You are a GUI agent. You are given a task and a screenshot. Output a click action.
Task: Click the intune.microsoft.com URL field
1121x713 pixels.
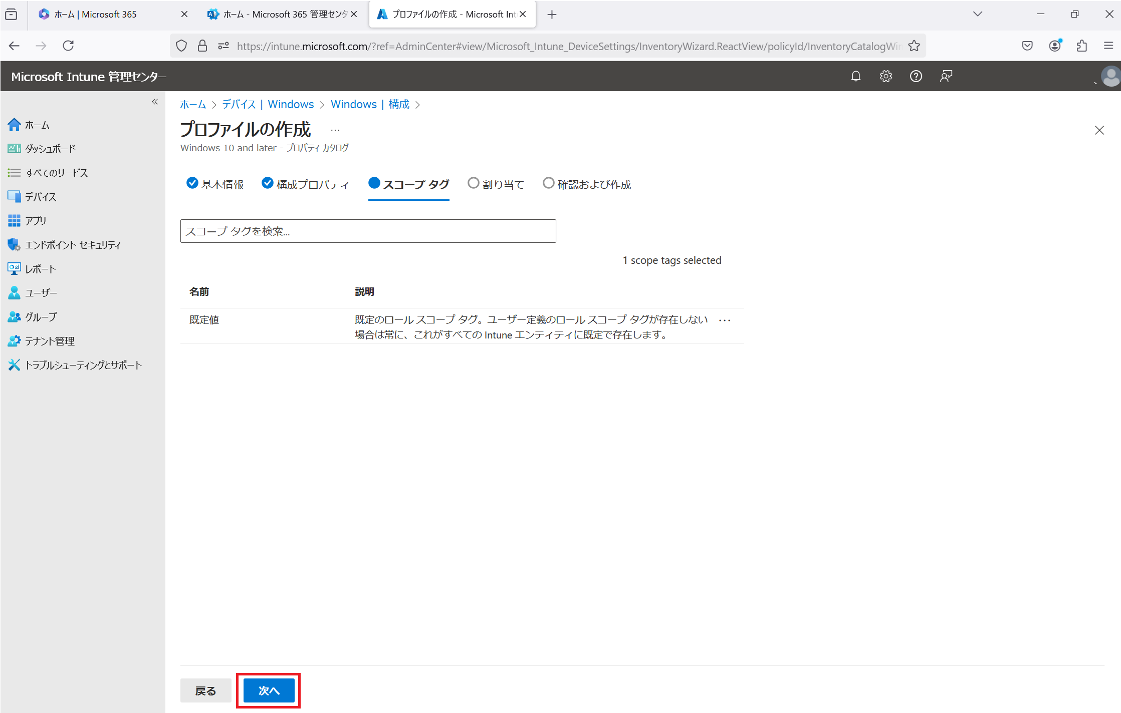(569, 46)
